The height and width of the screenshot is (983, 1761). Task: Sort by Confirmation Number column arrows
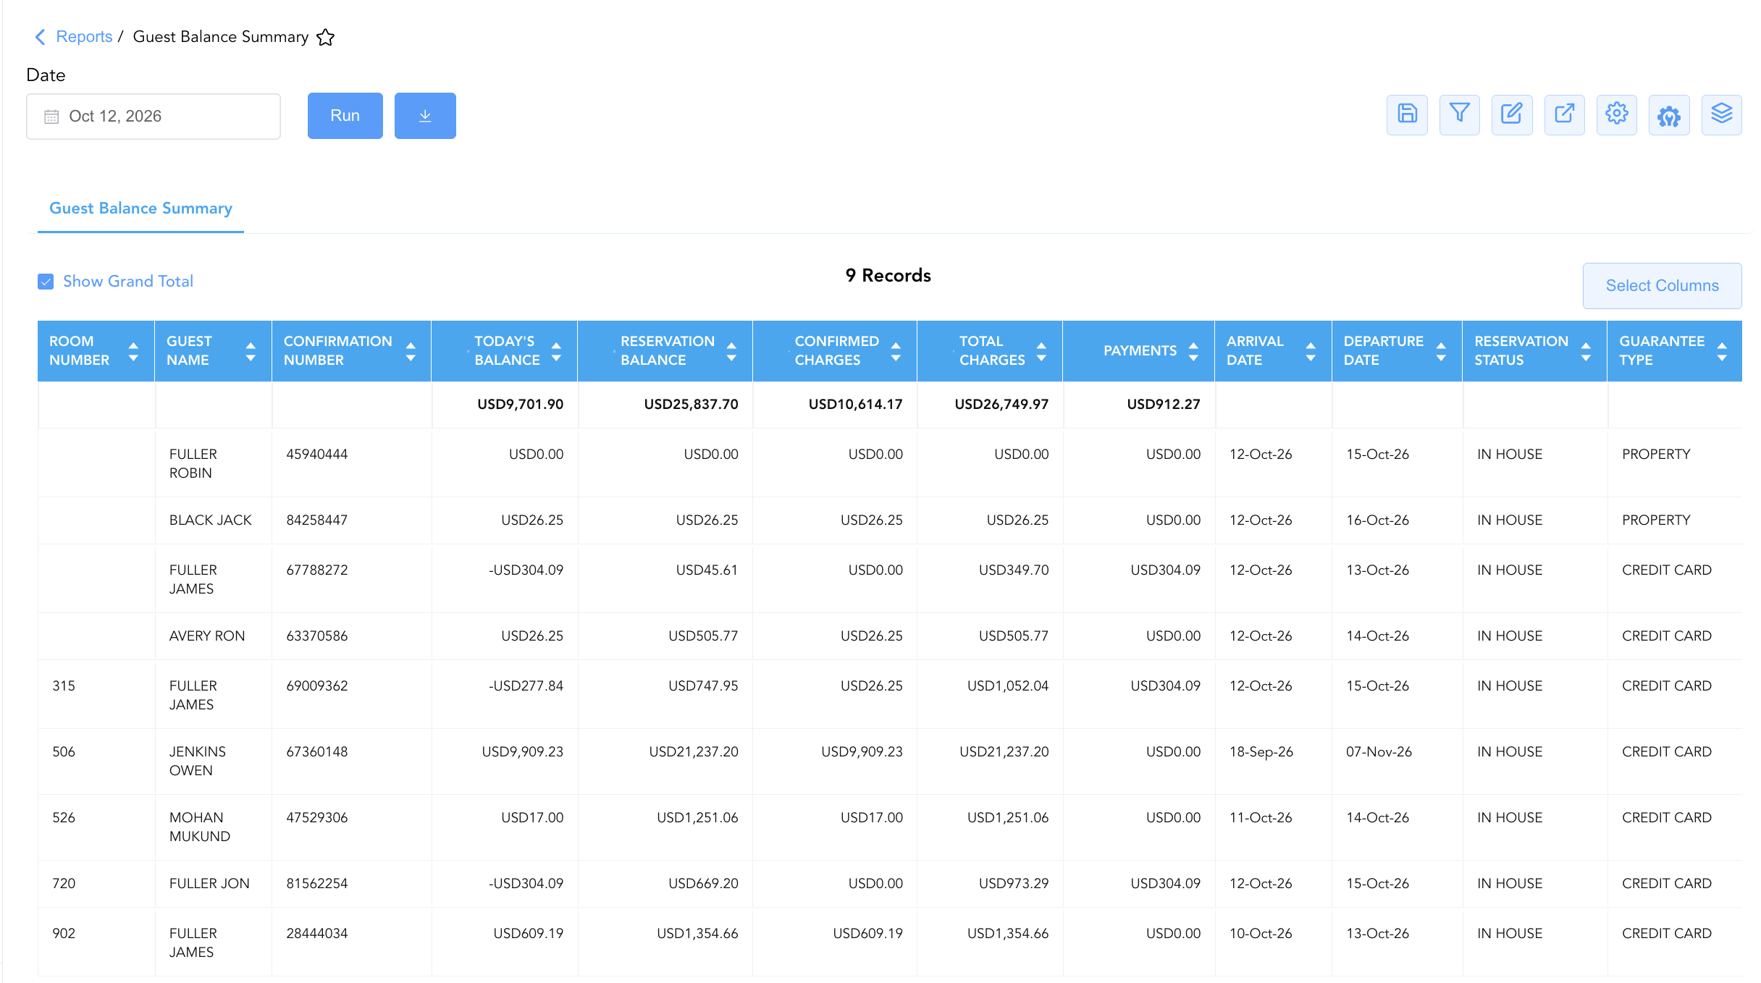(x=411, y=351)
